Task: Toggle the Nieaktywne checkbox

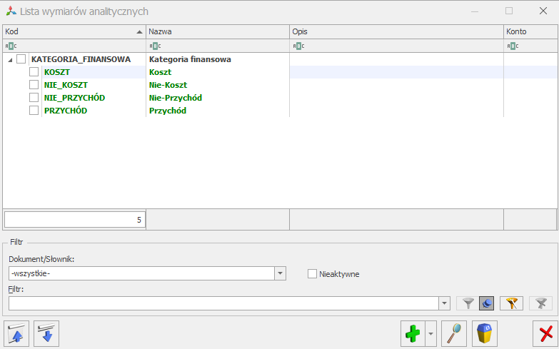Action: pyautogui.click(x=312, y=274)
